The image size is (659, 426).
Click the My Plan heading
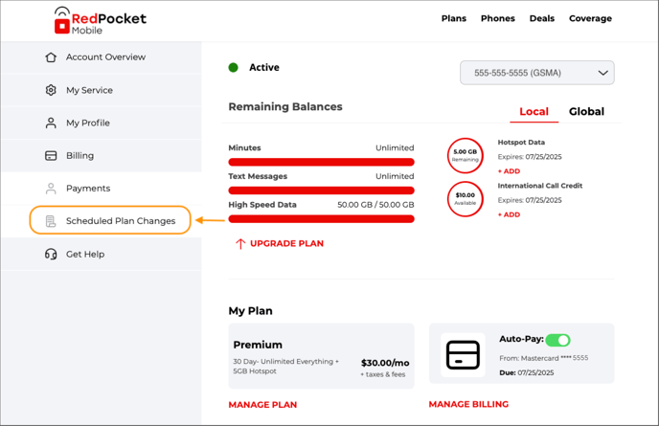click(251, 311)
